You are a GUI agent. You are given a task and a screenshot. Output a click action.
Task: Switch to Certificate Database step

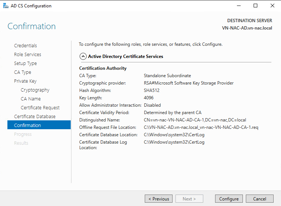pyautogui.click(x=35, y=117)
